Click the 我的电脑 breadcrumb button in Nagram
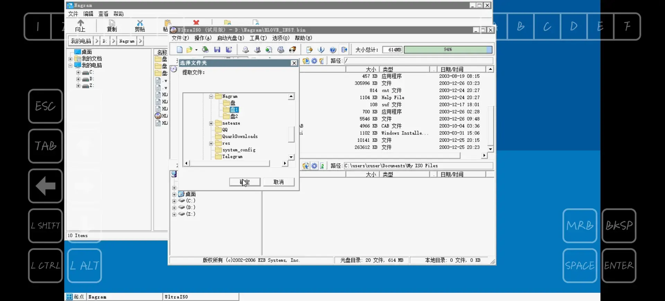This screenshot has width=665, height=301. 81,41
